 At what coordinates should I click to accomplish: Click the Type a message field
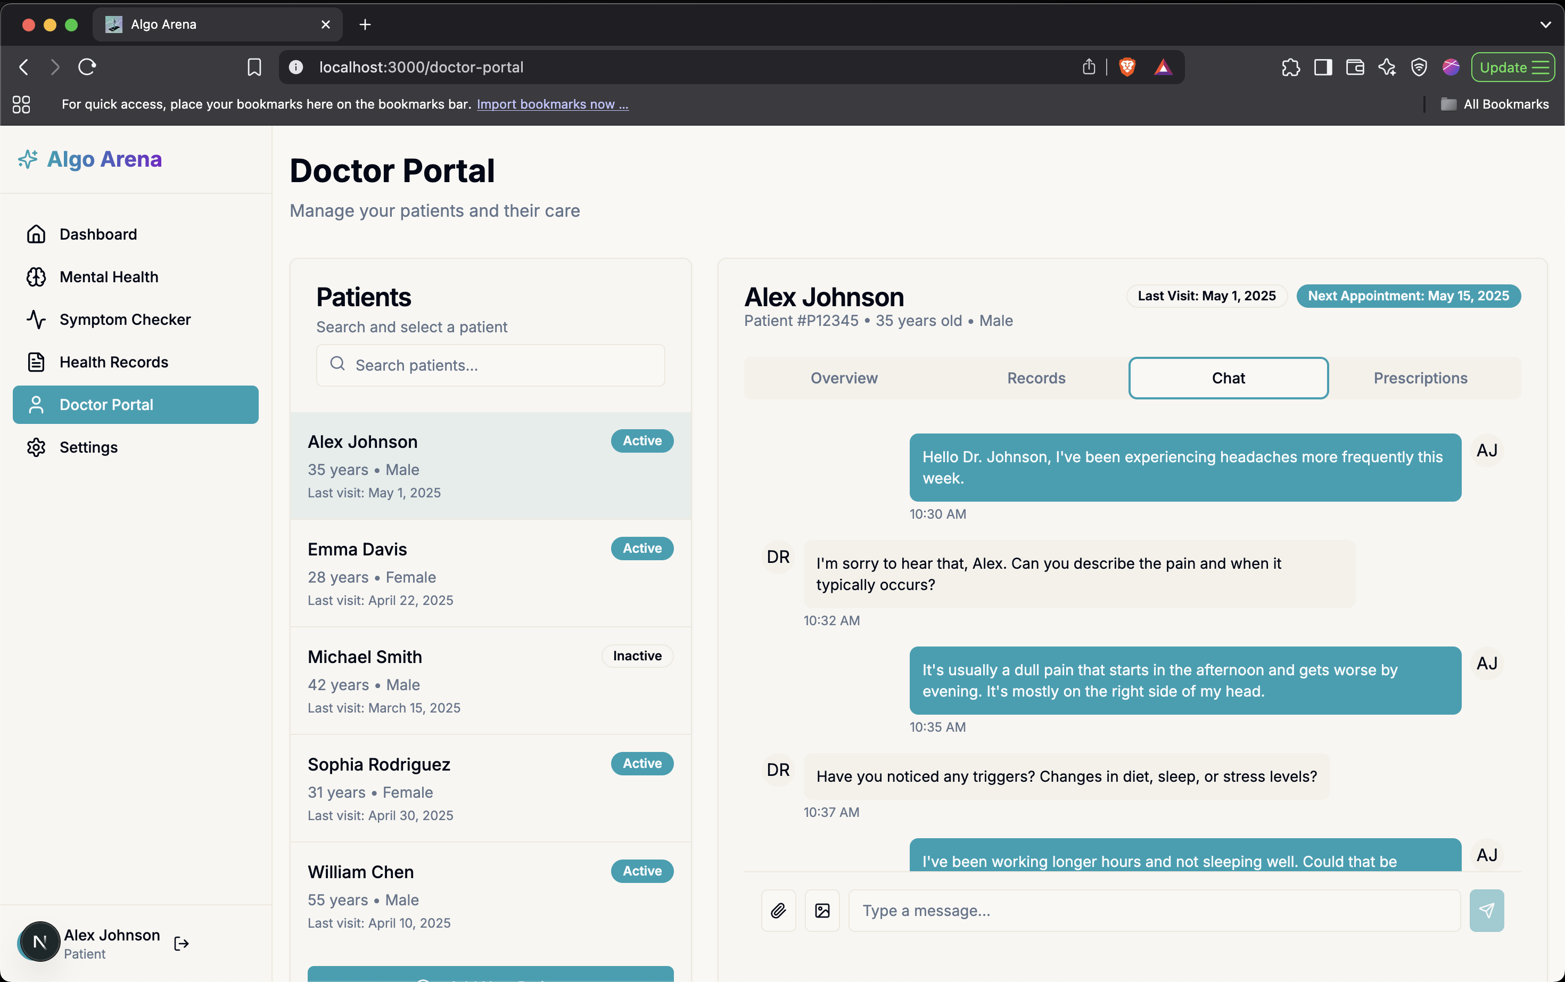coord(1154,911)
